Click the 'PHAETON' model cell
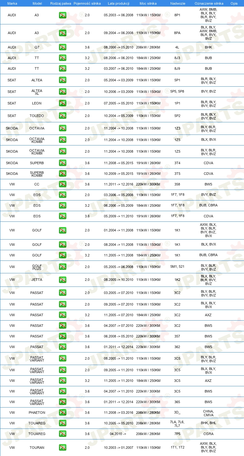This screenshot has height=456, width=244. [x=37, y=413]
